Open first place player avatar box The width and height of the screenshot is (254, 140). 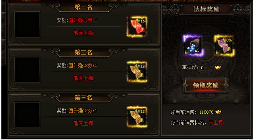coord(27,24)
